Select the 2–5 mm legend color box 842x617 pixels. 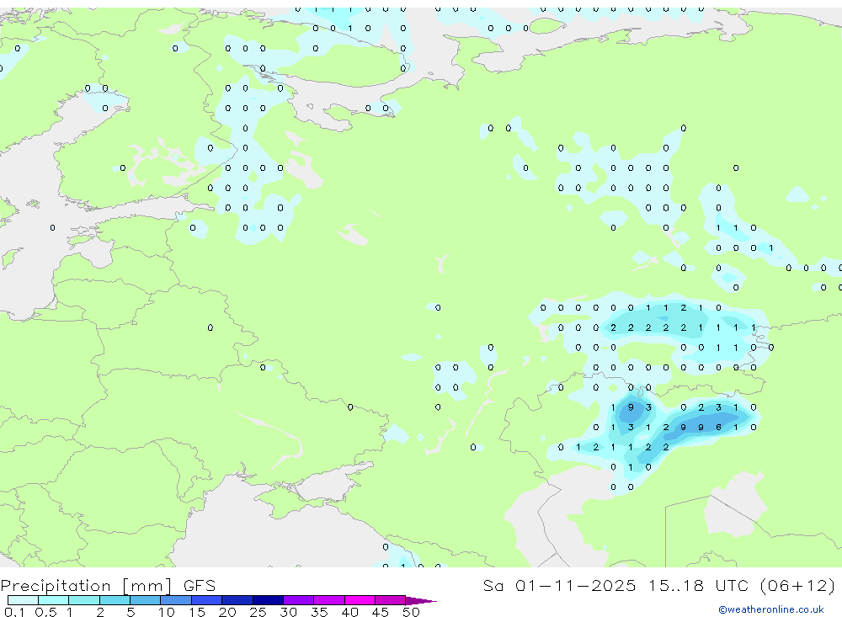point(115,600)
